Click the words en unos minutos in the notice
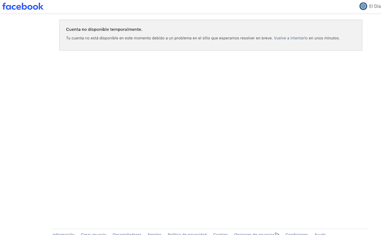This screenshot has width=381, height=235. click(324, 38)
